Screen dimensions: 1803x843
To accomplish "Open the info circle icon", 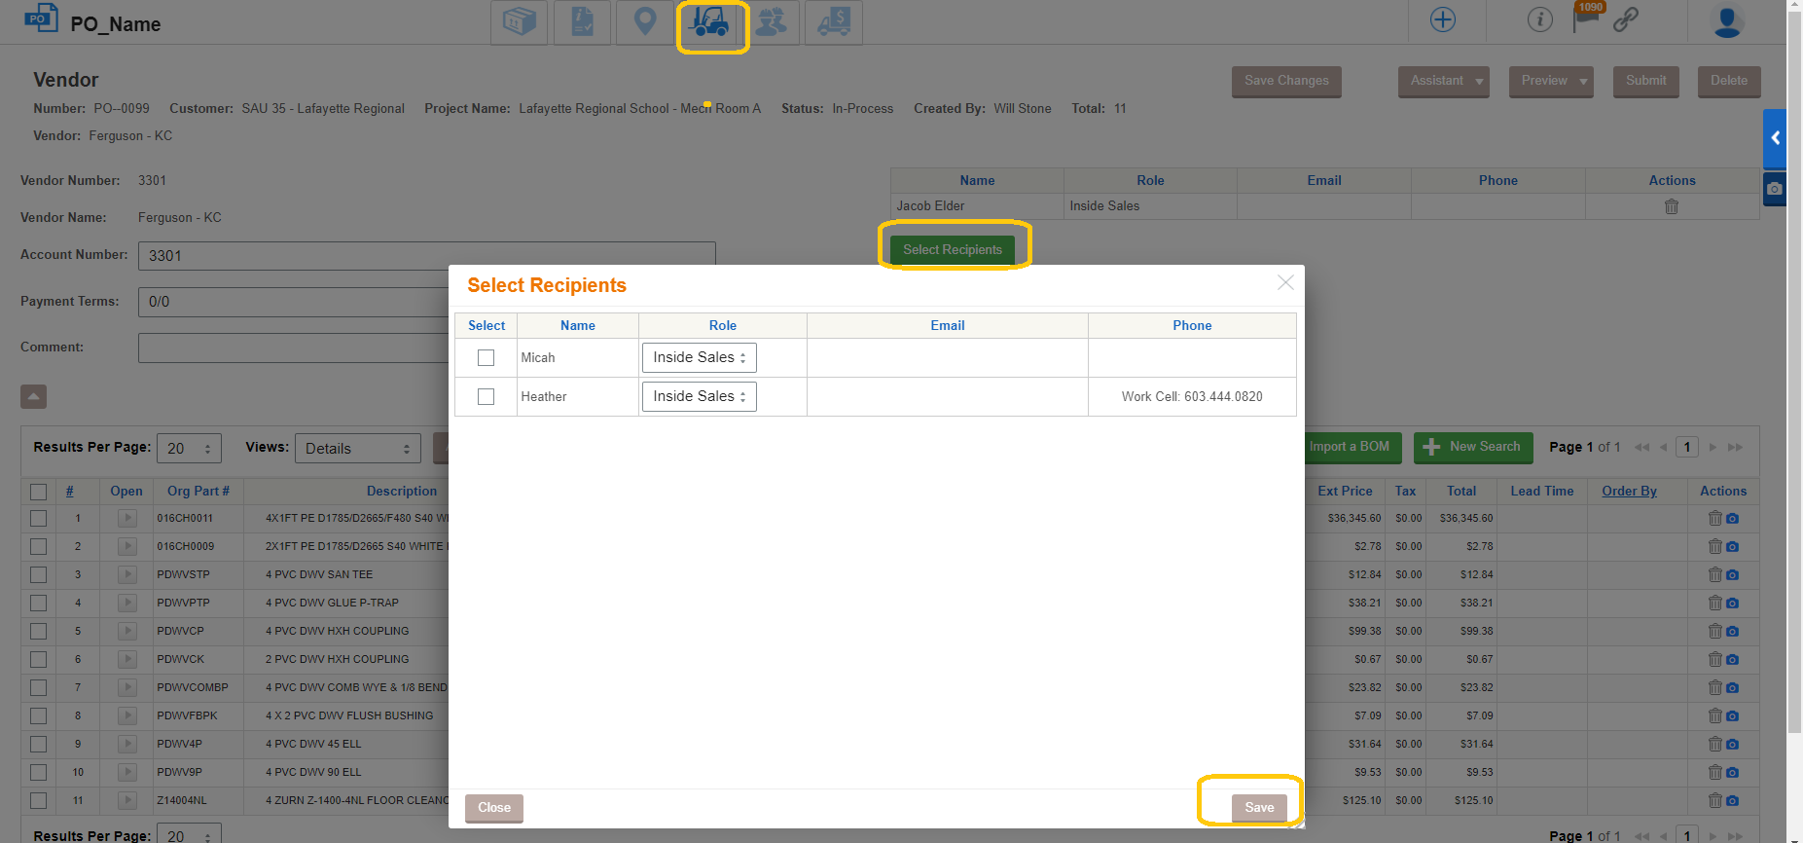I will [1539, 19].
